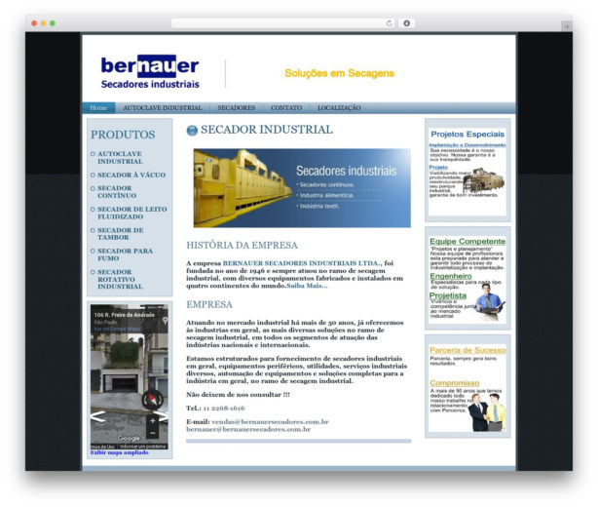Zoom out on street view map
This screenshot has height=507, width=598.
pyautogui.click(x=152, y=433)
